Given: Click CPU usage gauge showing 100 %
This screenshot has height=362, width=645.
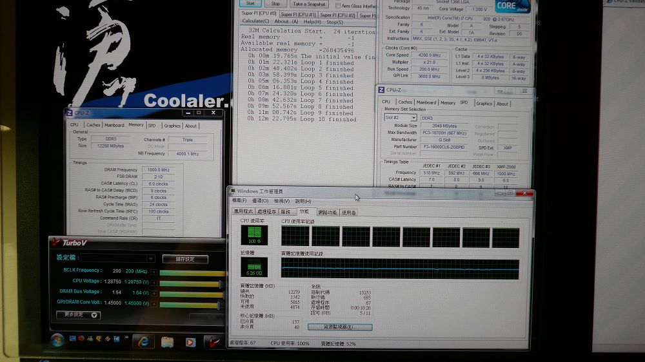Looking at the screenshot, I should coord(254,235).
